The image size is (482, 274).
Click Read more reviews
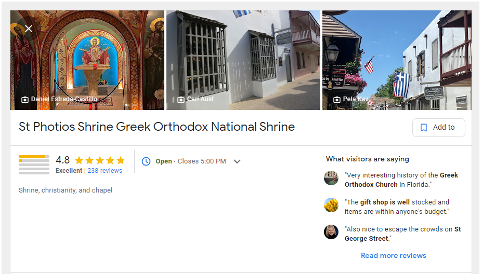coord(393,256)
